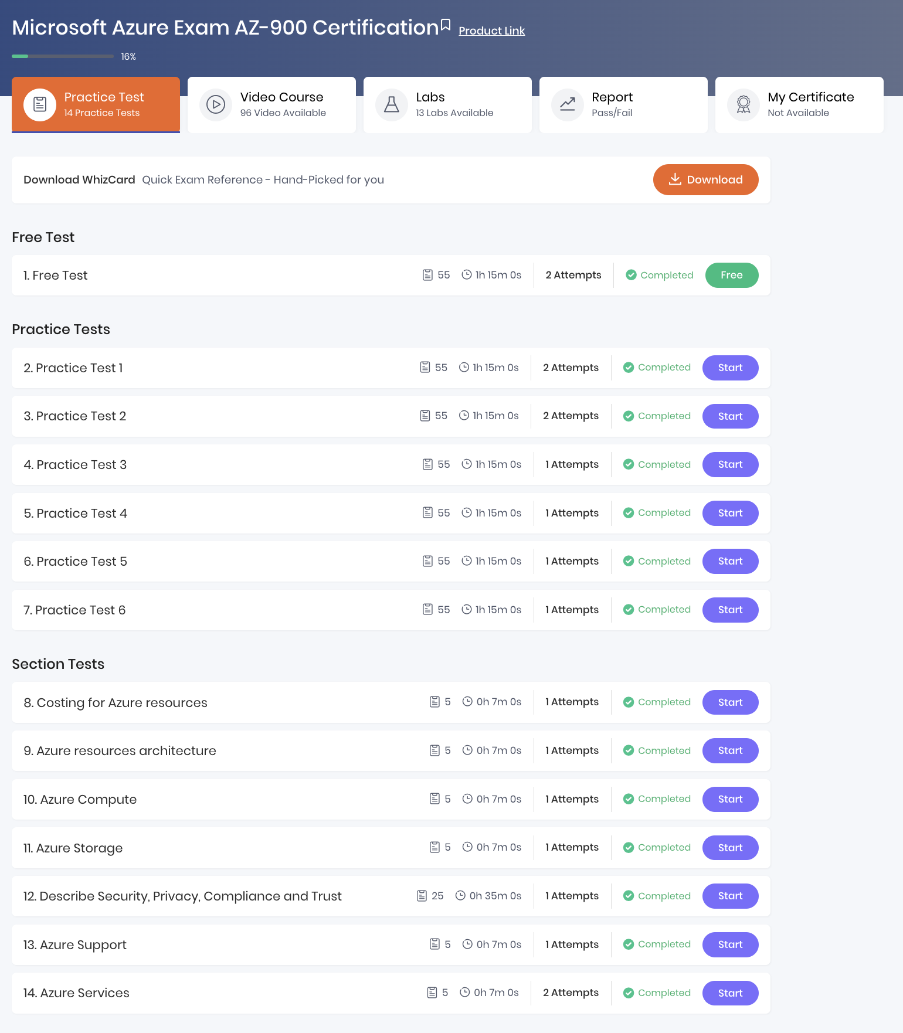
Task: Download the WhizCard
Action: pos(705,179)
